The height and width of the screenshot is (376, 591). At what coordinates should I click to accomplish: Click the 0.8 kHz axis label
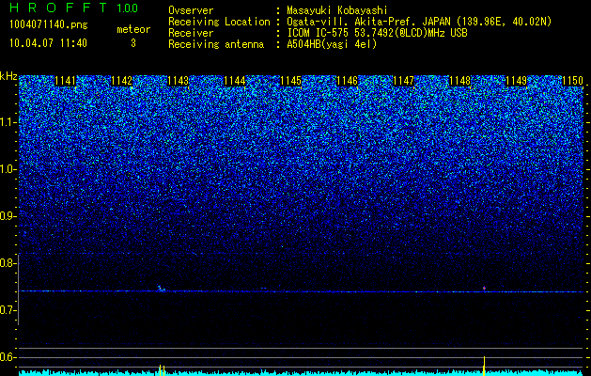click(7, 263)
